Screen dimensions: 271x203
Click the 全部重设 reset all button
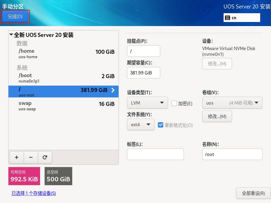253,193
